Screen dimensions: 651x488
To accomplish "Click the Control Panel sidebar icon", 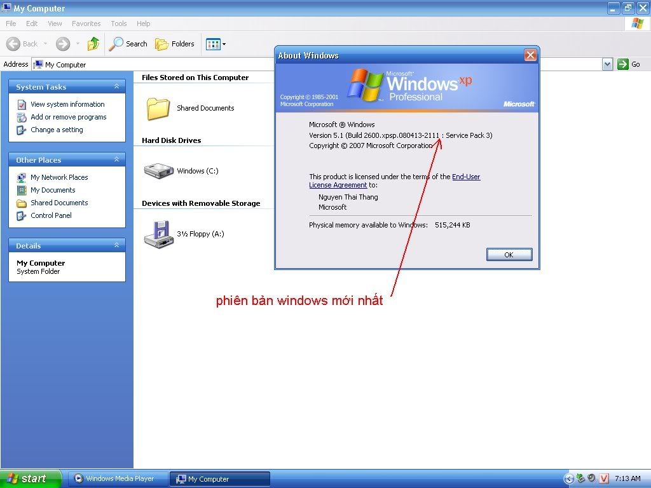I will point(21,216).
